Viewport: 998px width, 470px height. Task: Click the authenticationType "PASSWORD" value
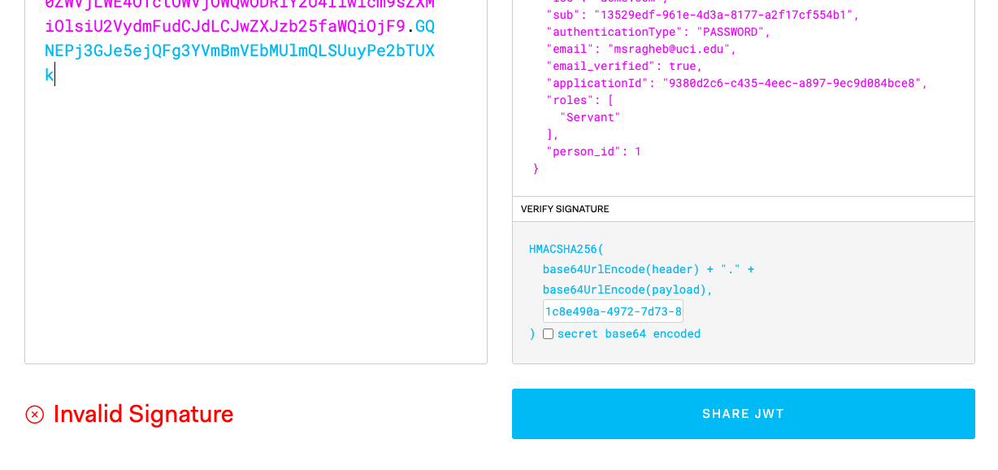pos(730,32)
